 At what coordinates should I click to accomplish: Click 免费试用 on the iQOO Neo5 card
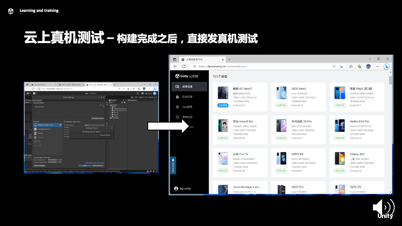click(281, 105)
